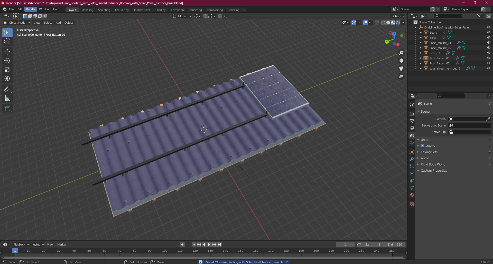The width and height of the screenshot is (493, 264).
Task: Open the File menu
Action: [x=11, y=9]
